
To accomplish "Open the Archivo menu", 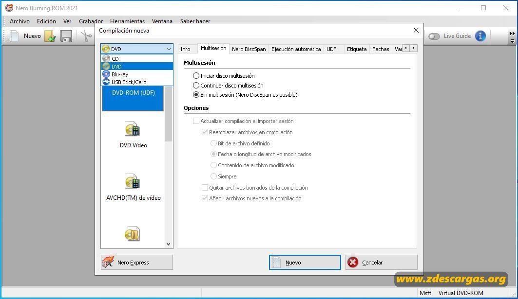I will coord(19,21).
